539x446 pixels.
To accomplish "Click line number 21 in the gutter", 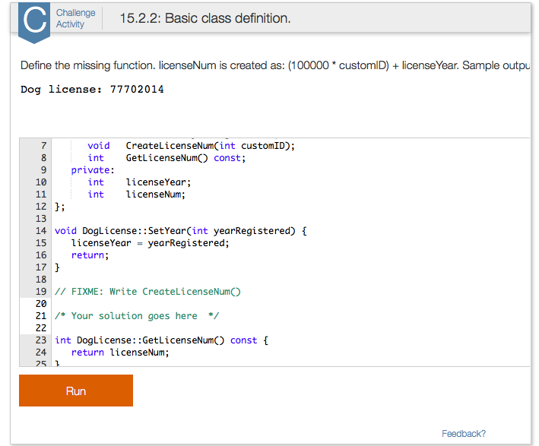I will pos(41,316).
